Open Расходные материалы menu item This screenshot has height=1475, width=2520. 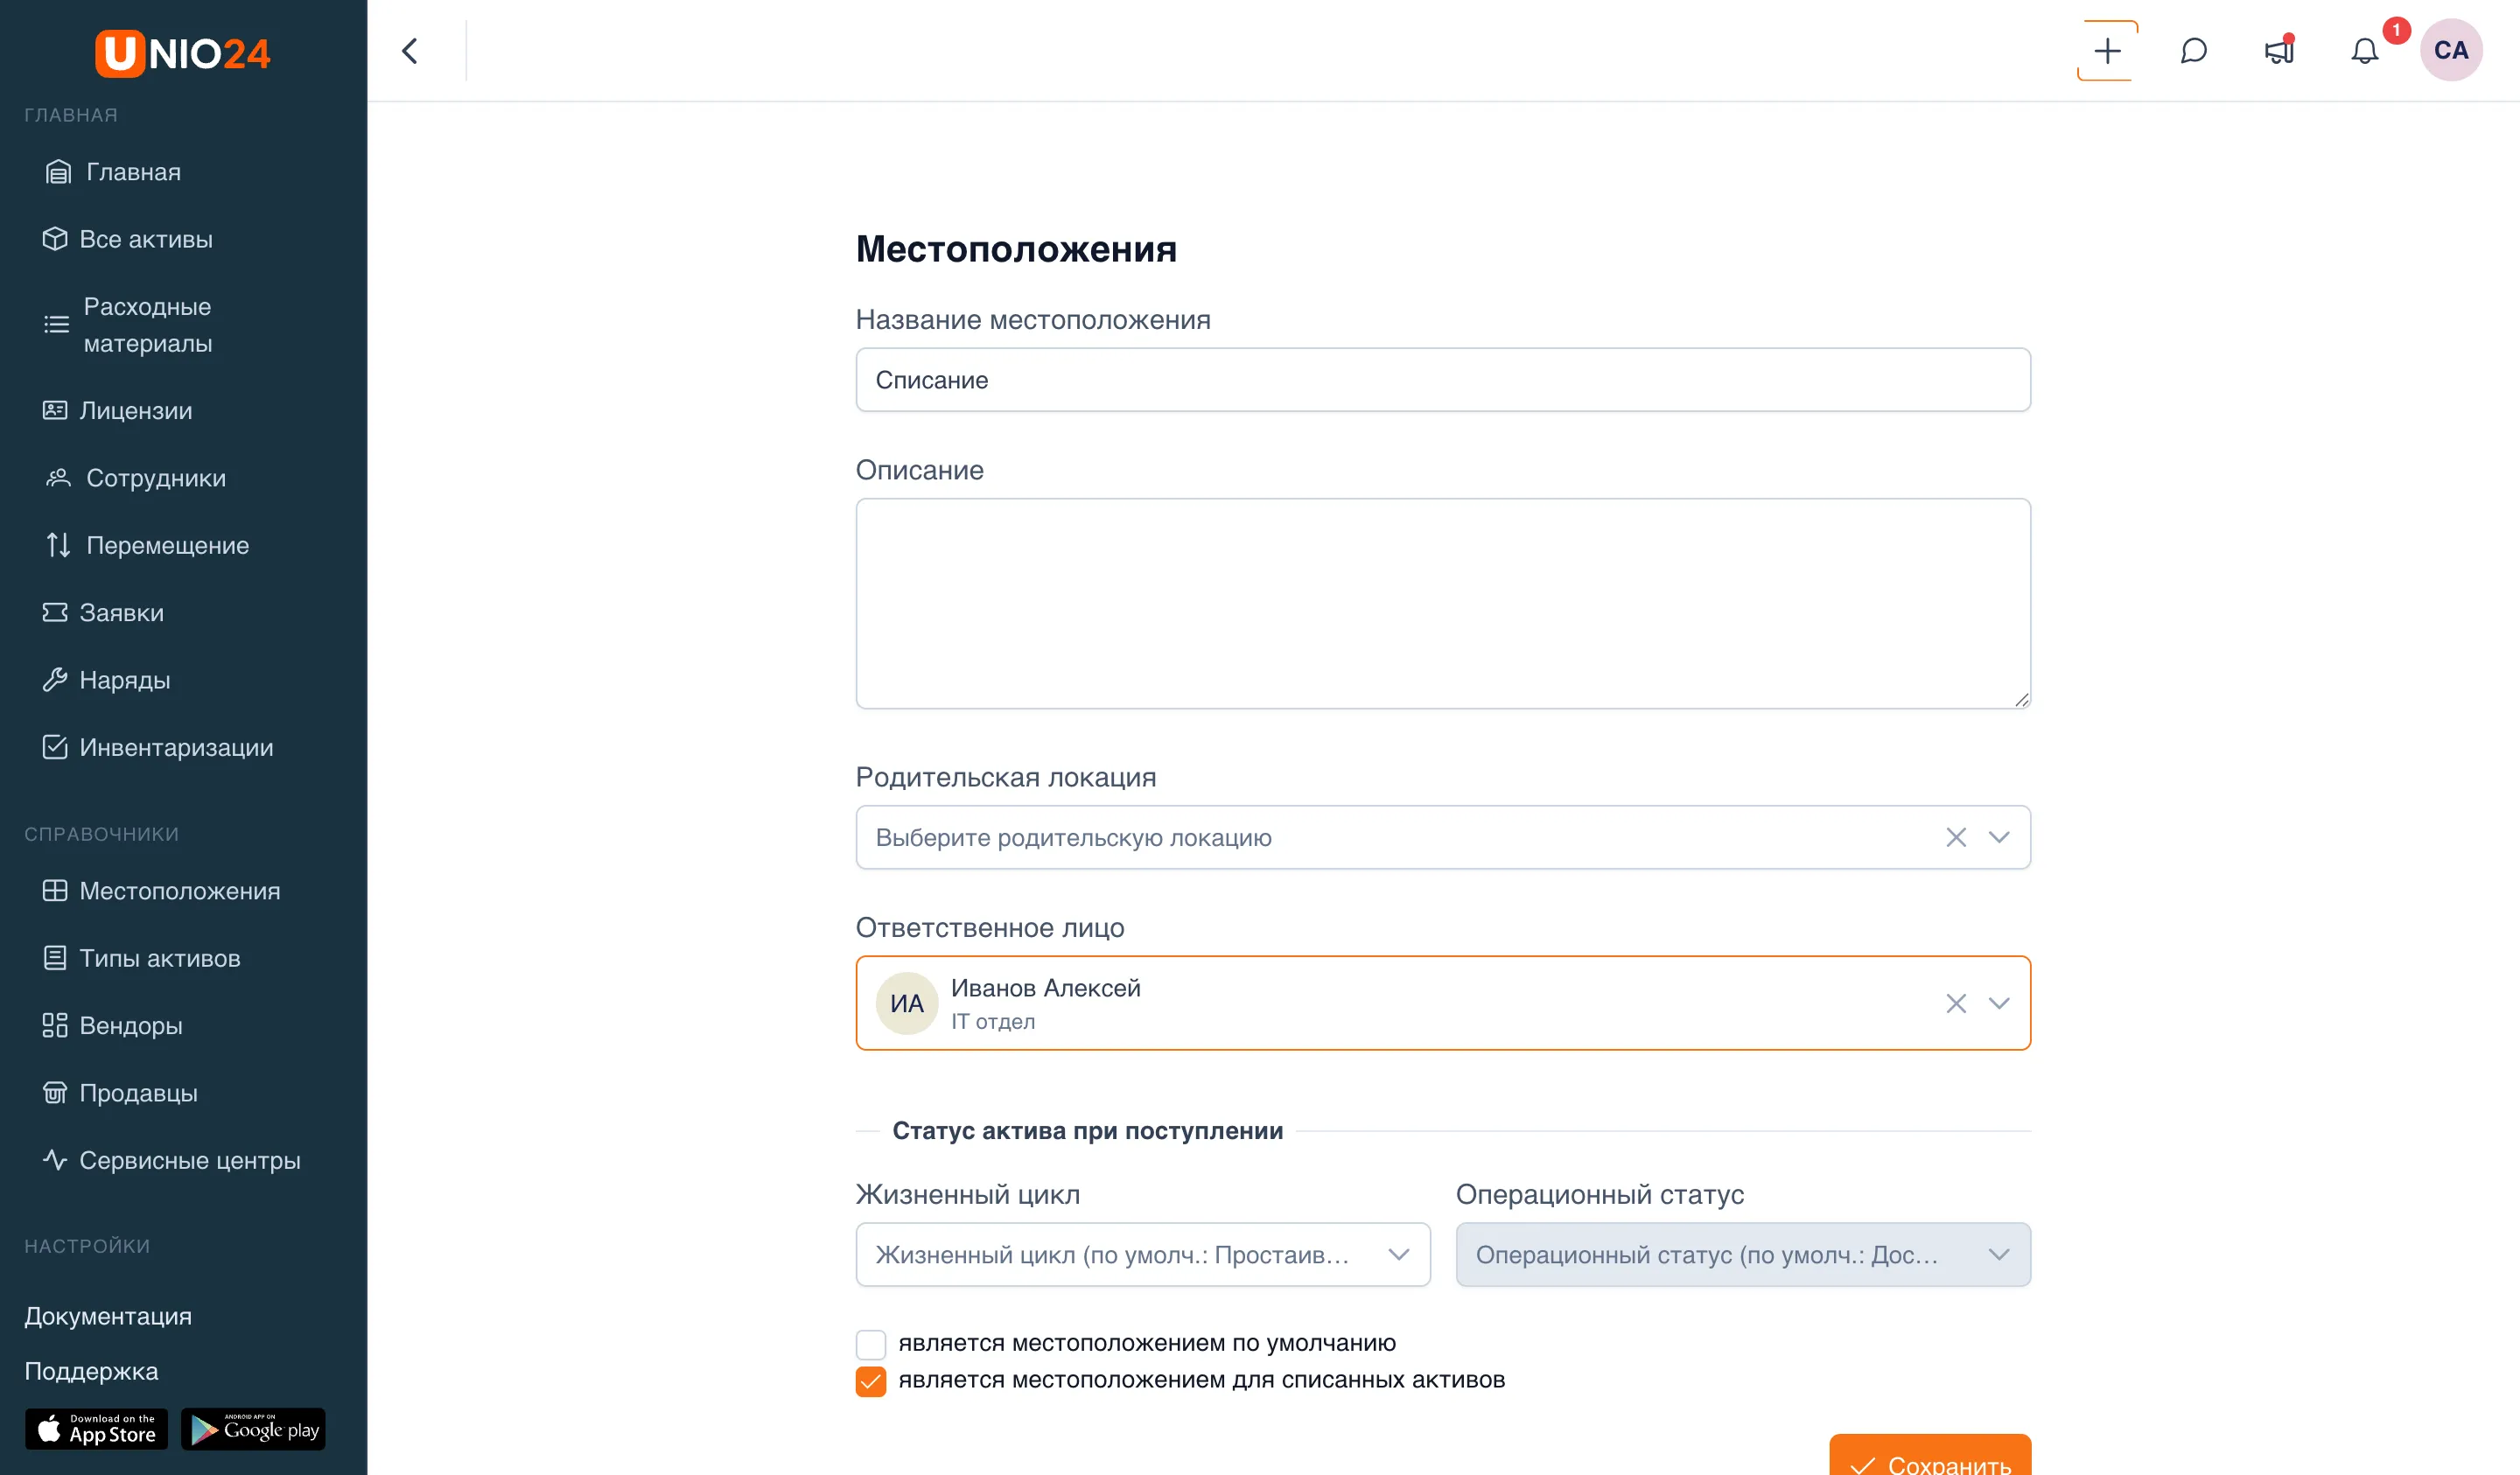(x=147, y=325)
